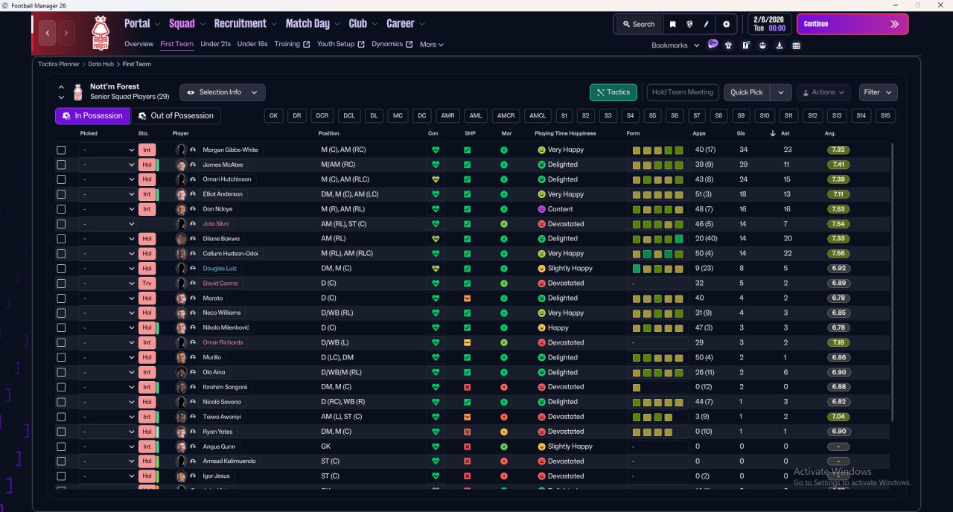Tick the checkbox for Murillo
The width and height of the screenshot is (953, 512).
tap(61, 357)
